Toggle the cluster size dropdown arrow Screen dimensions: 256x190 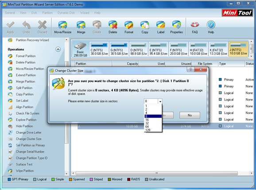(160, 101)
